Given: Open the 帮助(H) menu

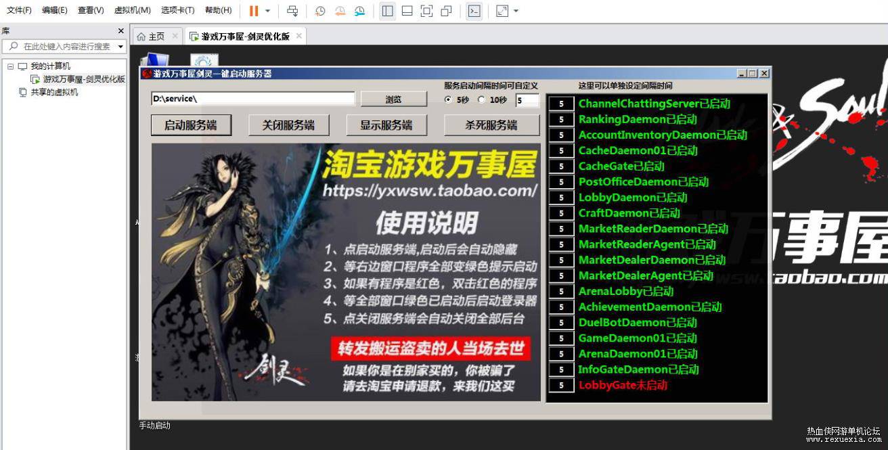Looking at the screenshot, I should click(218, 10).
